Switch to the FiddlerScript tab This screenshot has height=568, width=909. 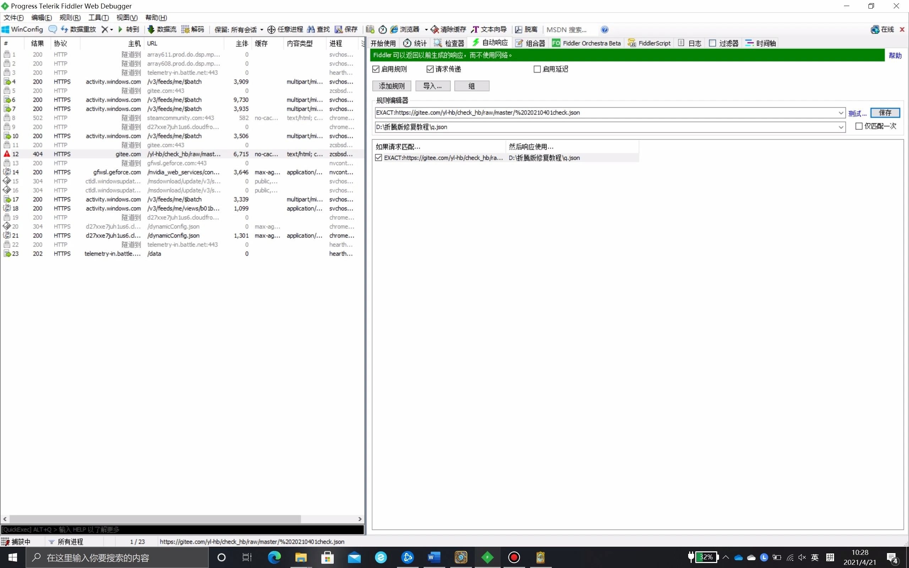649,43
